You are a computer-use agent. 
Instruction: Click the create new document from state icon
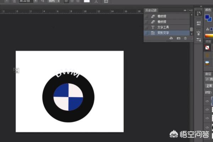pyautogui.click(x=171, y=38)
